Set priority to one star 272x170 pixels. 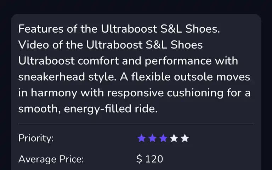pyautogui.click(x=141, y=138)
